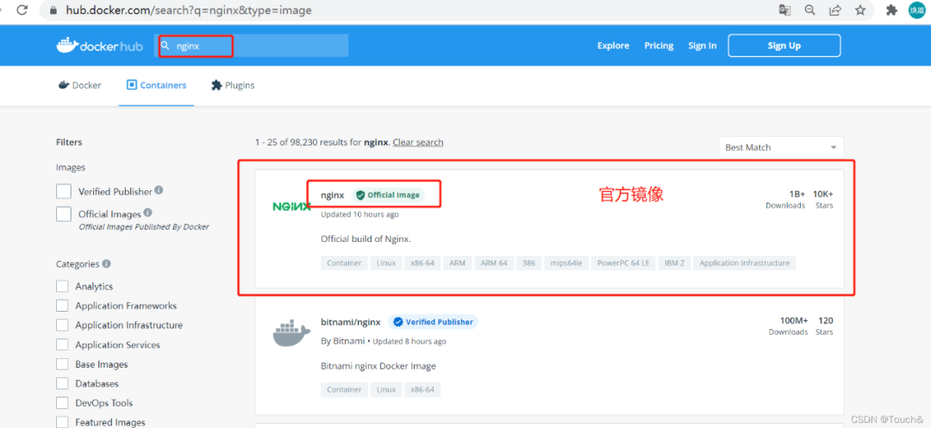Viewport: 931px width, 428px height.
Task: Check the Application Frameworks category
Action: click(x=62, y=306)
